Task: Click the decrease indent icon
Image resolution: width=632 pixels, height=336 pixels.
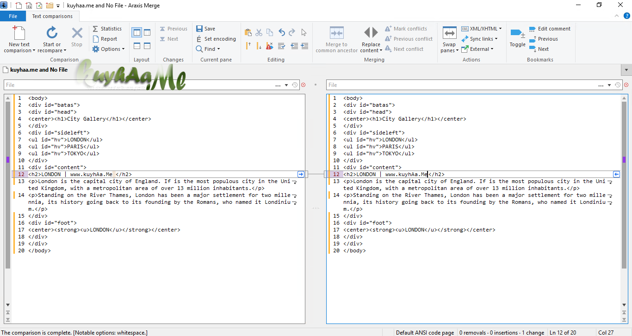Action: coord(294,46)
